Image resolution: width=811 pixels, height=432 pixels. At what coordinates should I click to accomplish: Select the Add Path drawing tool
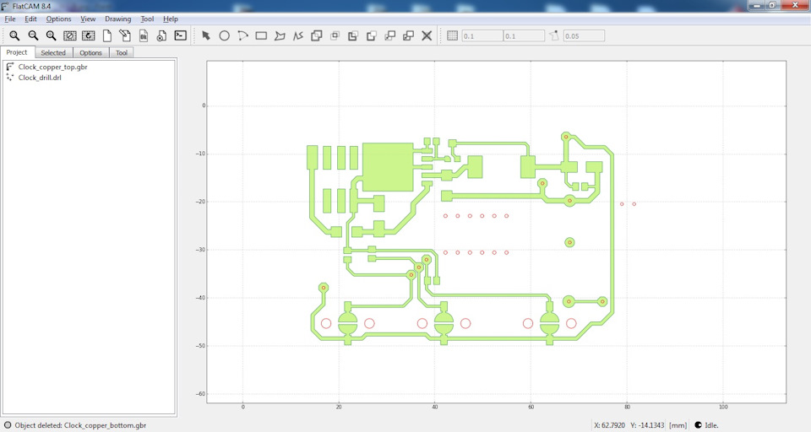[298, 35]
